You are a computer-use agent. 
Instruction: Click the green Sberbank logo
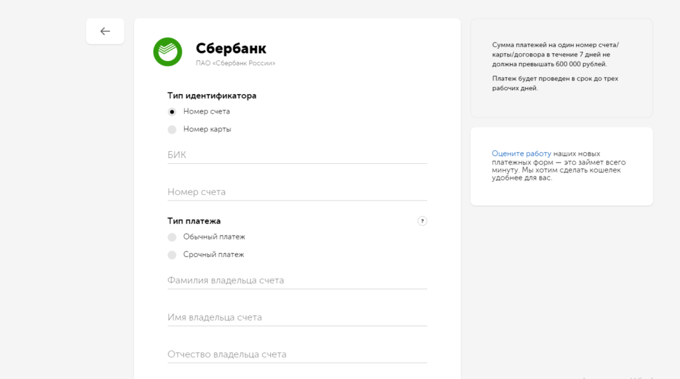[x=167, y=52]
